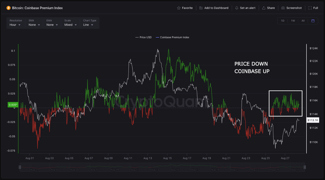
Task: Enable the 1W timeframe
Action: click(292, 21)
